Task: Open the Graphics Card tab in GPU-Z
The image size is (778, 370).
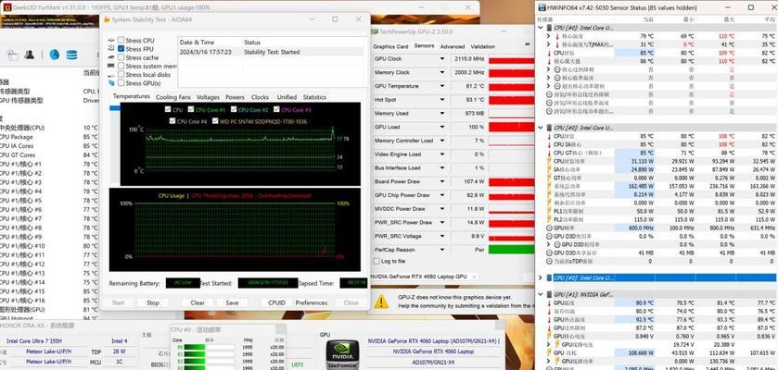Action: [390, 46]
